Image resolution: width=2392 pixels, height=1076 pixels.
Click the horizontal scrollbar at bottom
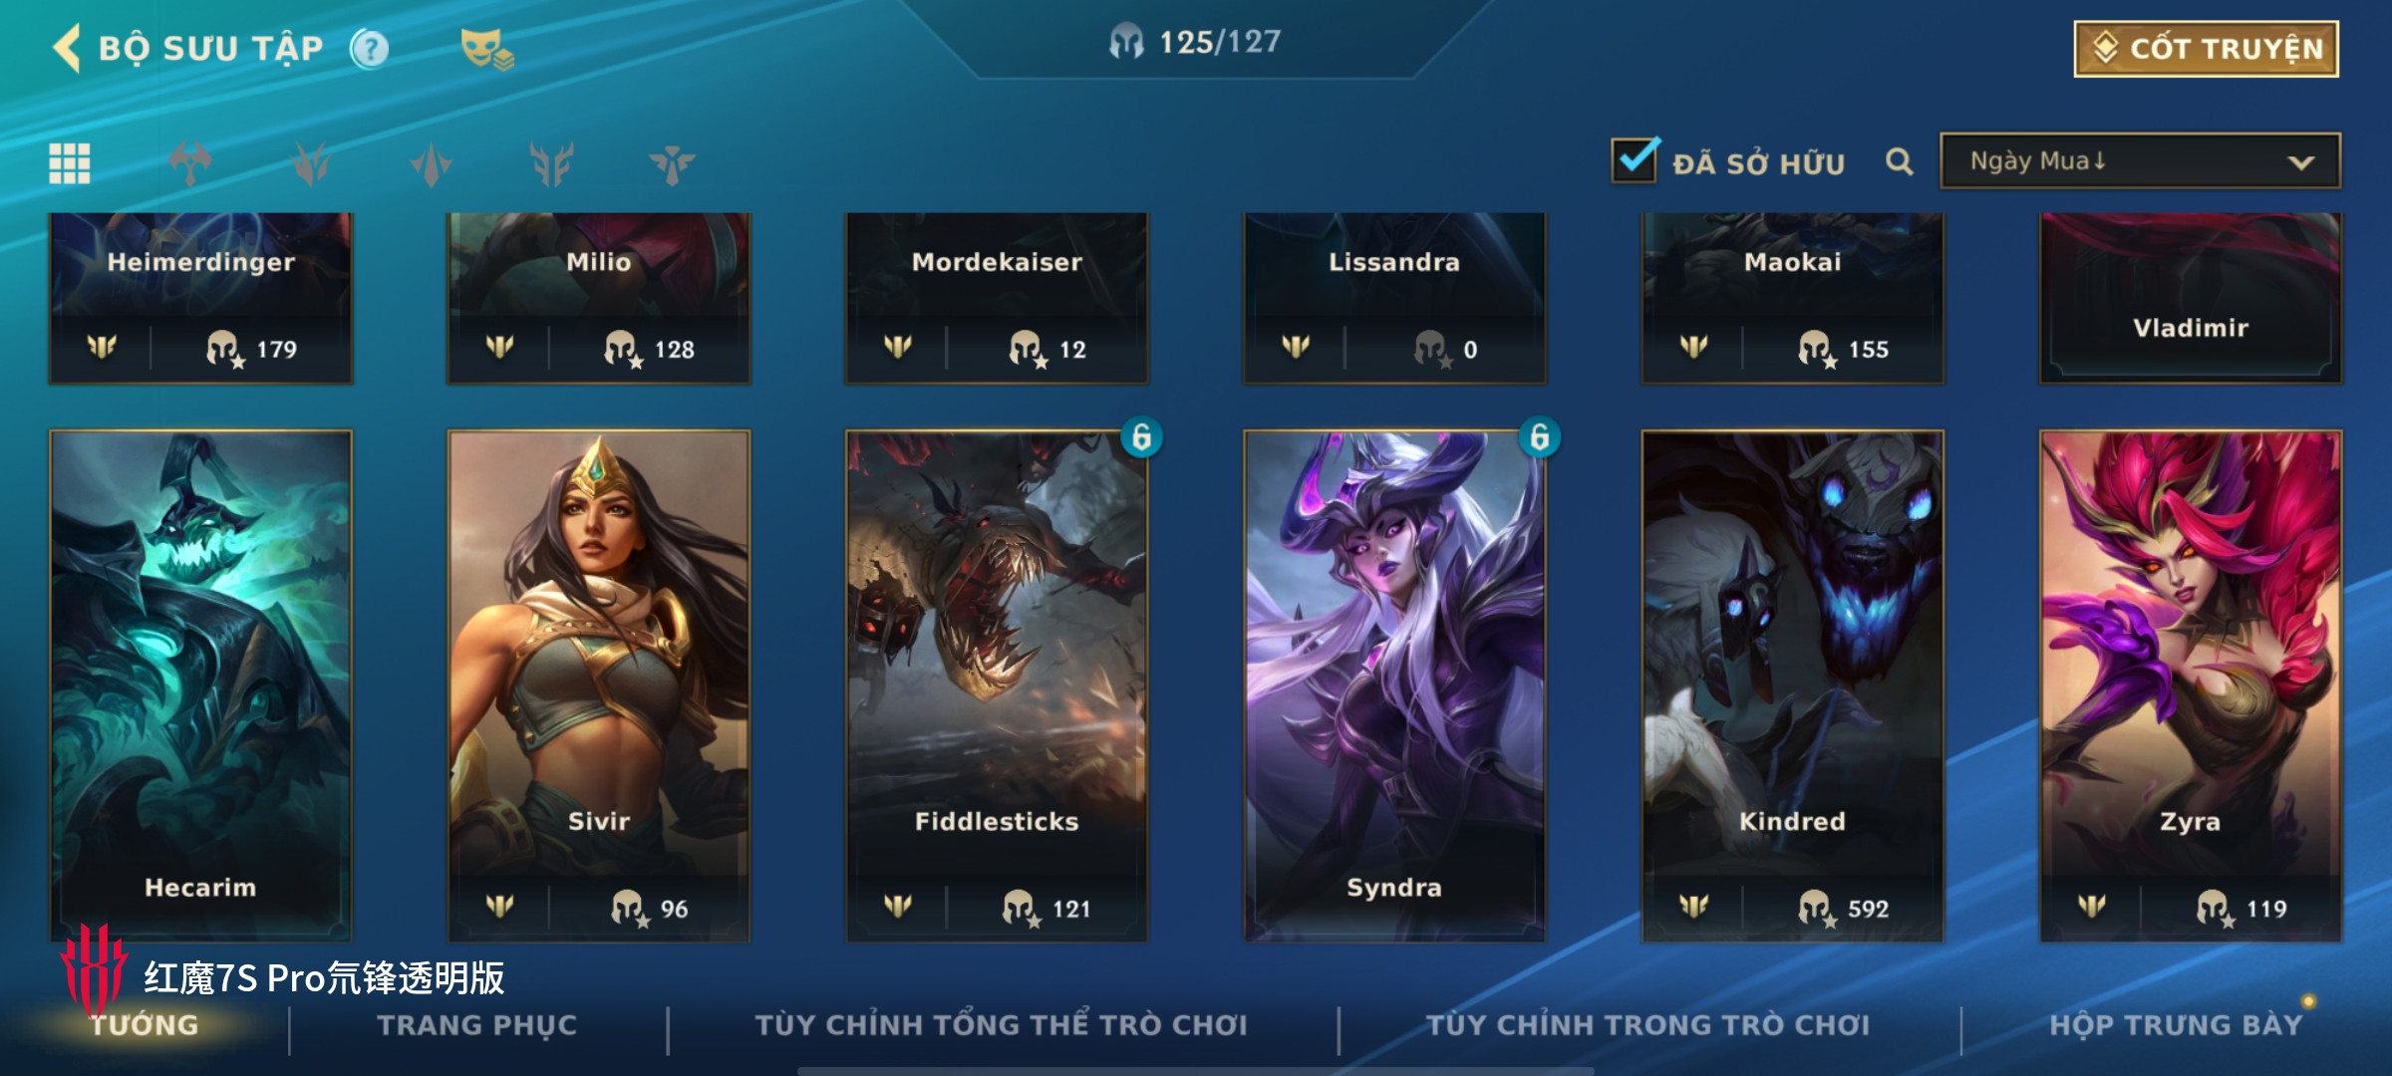(1195, 1071)
